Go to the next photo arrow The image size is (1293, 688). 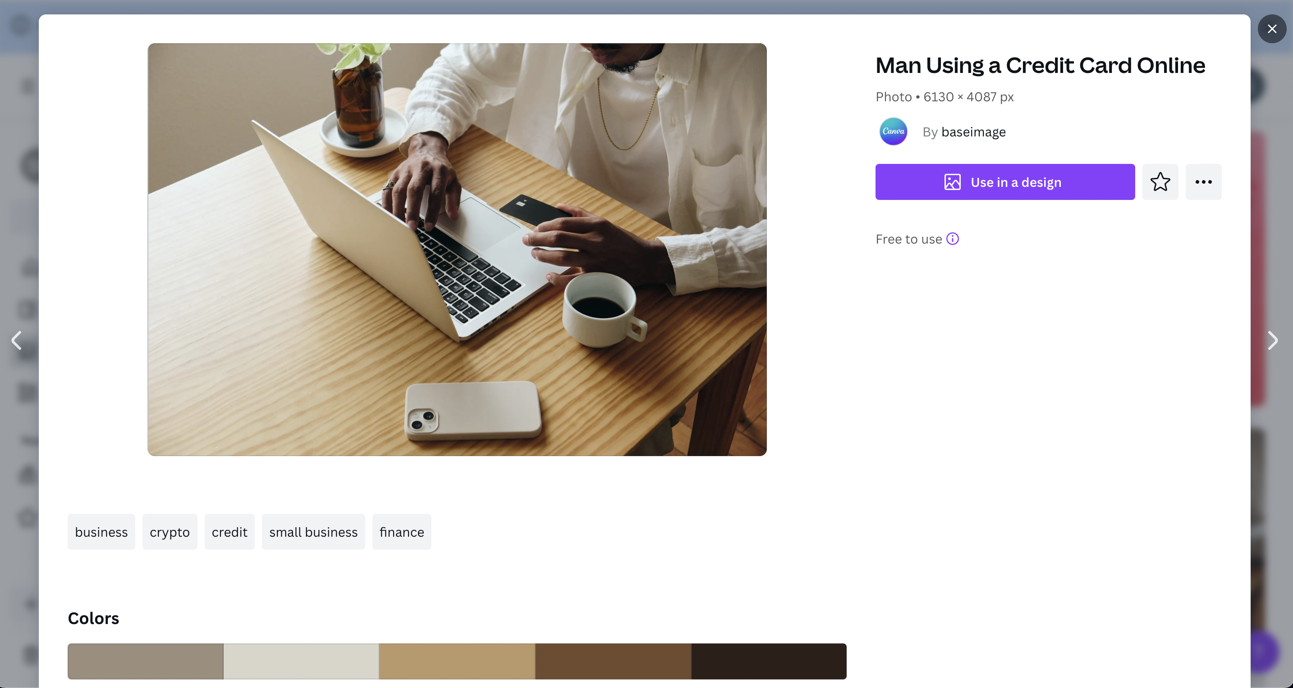[x=1272, y=340]
